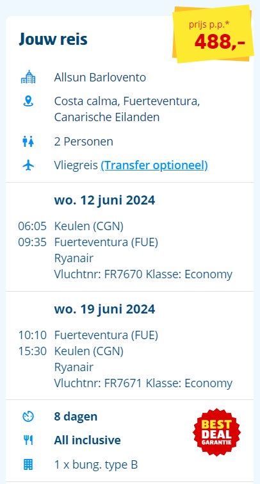Click the wo. 19 juni 2024 date

coord(104,309)
